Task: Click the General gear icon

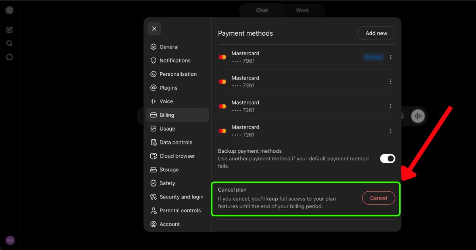Action: (154, 47)
